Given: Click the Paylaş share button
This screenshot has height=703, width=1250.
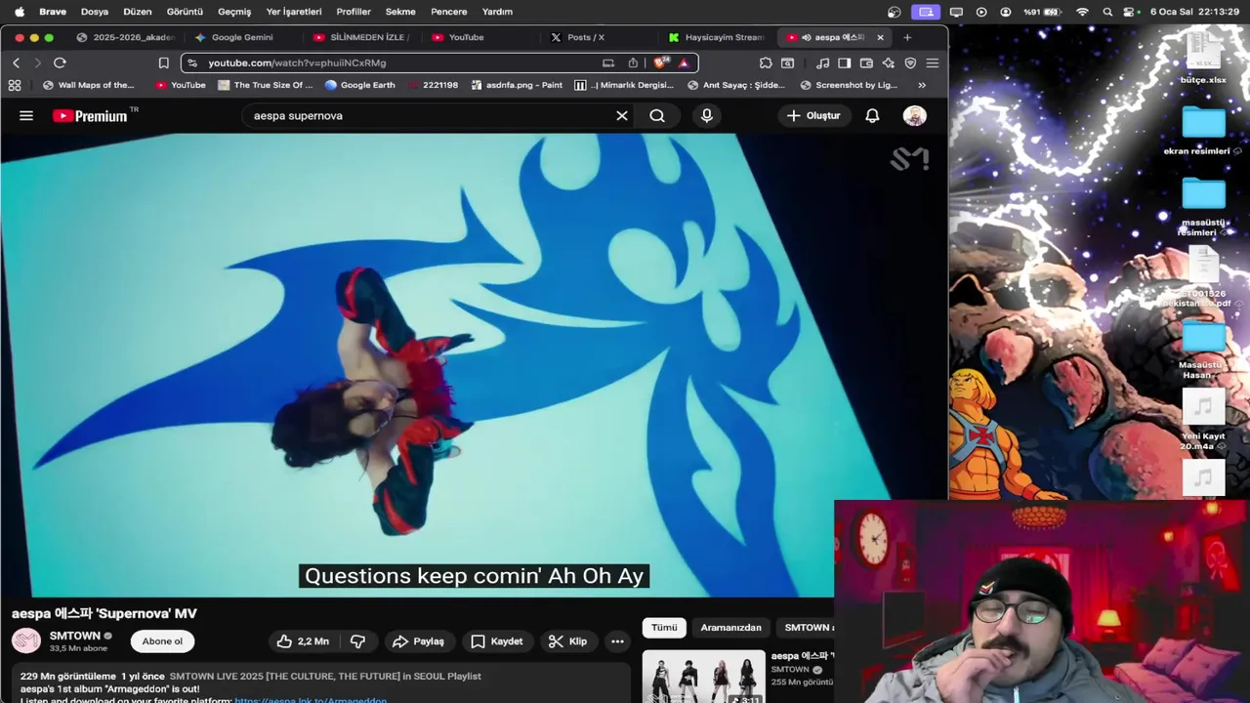Looking at the screenshot, I should tap(418, 641).
